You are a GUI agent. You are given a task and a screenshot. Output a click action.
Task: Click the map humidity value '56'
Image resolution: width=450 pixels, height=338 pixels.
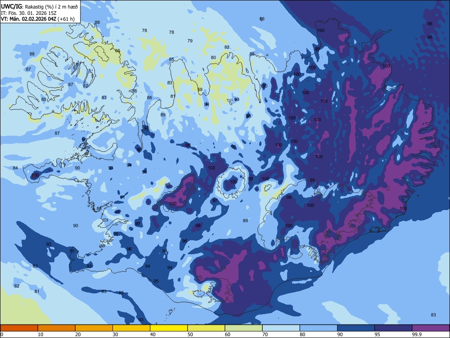(117, 50)
